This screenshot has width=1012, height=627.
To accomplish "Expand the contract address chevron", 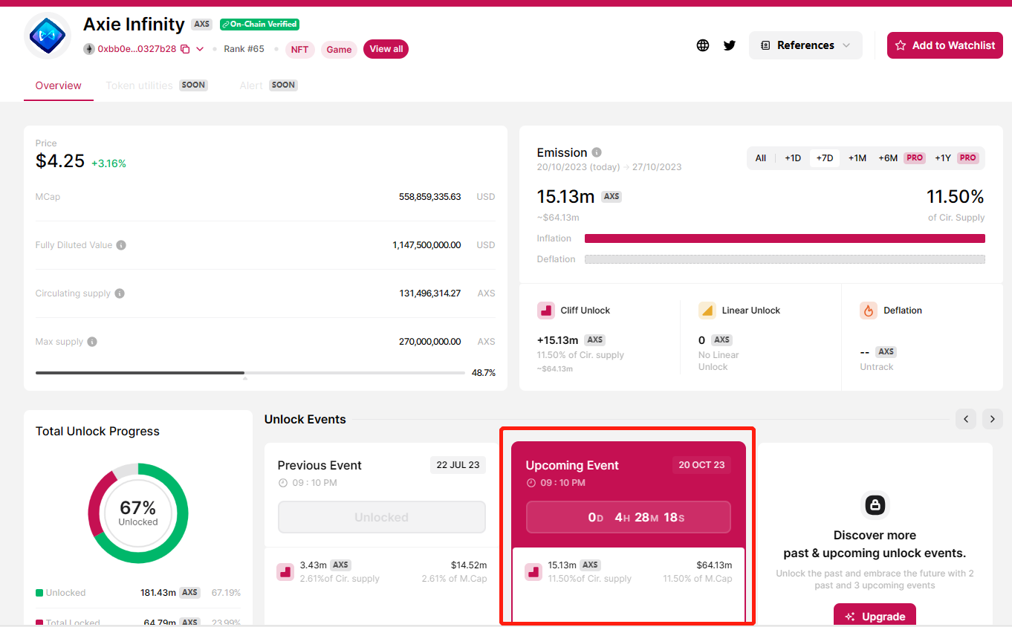I will tap(199, 50).
